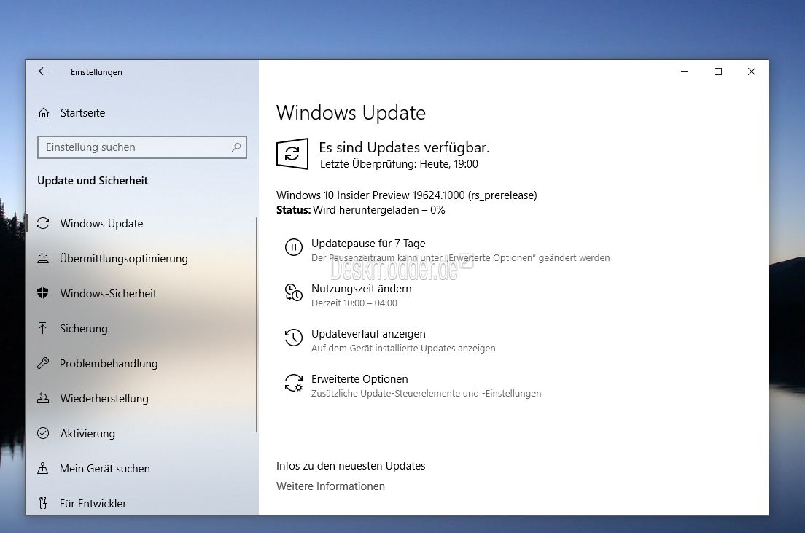Click the Einstellungen window title
Screen dimensions: 805x533
(x=96, y=72)
